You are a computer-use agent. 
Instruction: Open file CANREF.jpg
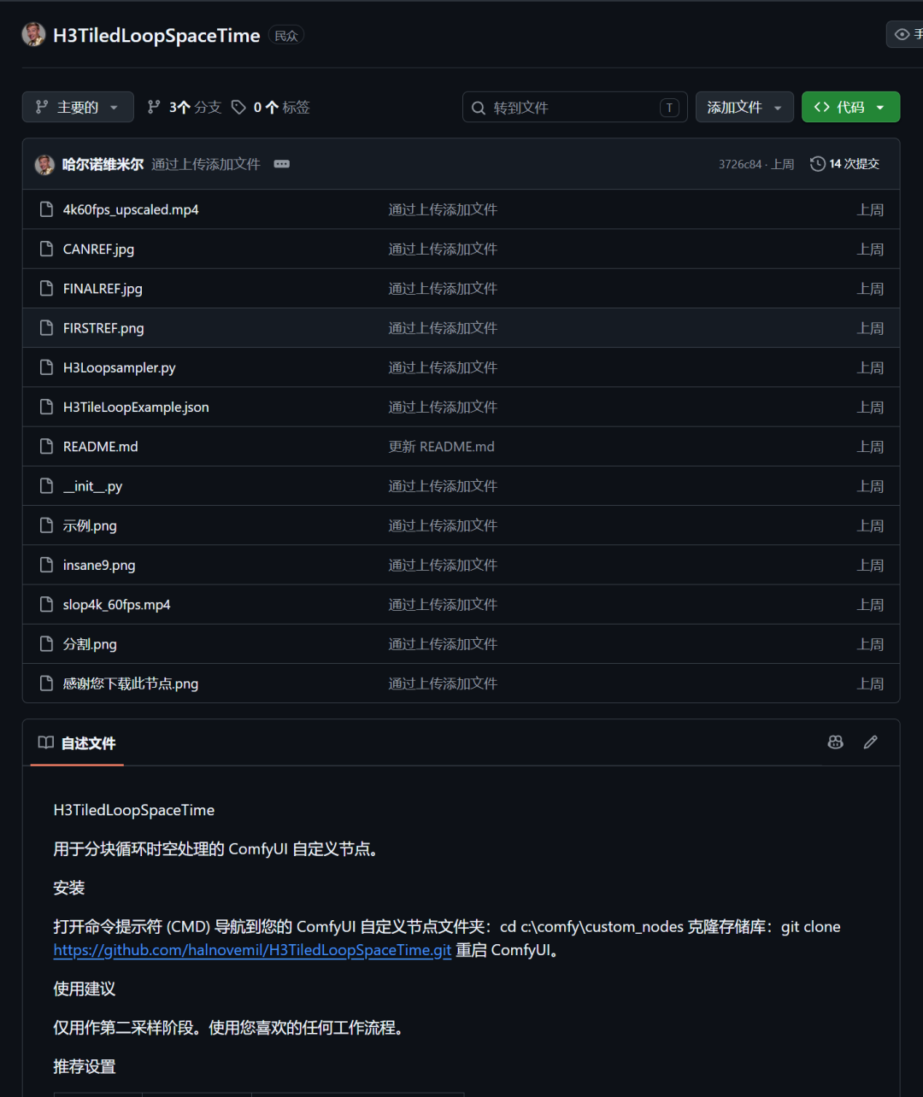(98, 249)
